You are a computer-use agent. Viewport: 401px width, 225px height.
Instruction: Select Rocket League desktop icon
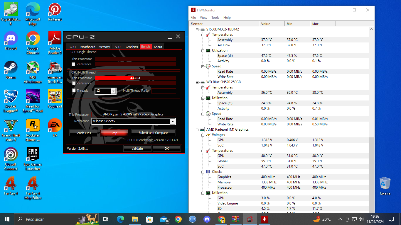coord(11,101)
